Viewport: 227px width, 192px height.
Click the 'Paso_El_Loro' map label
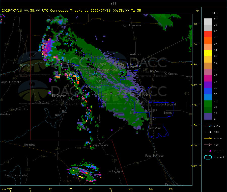click(x=174, y=184)
